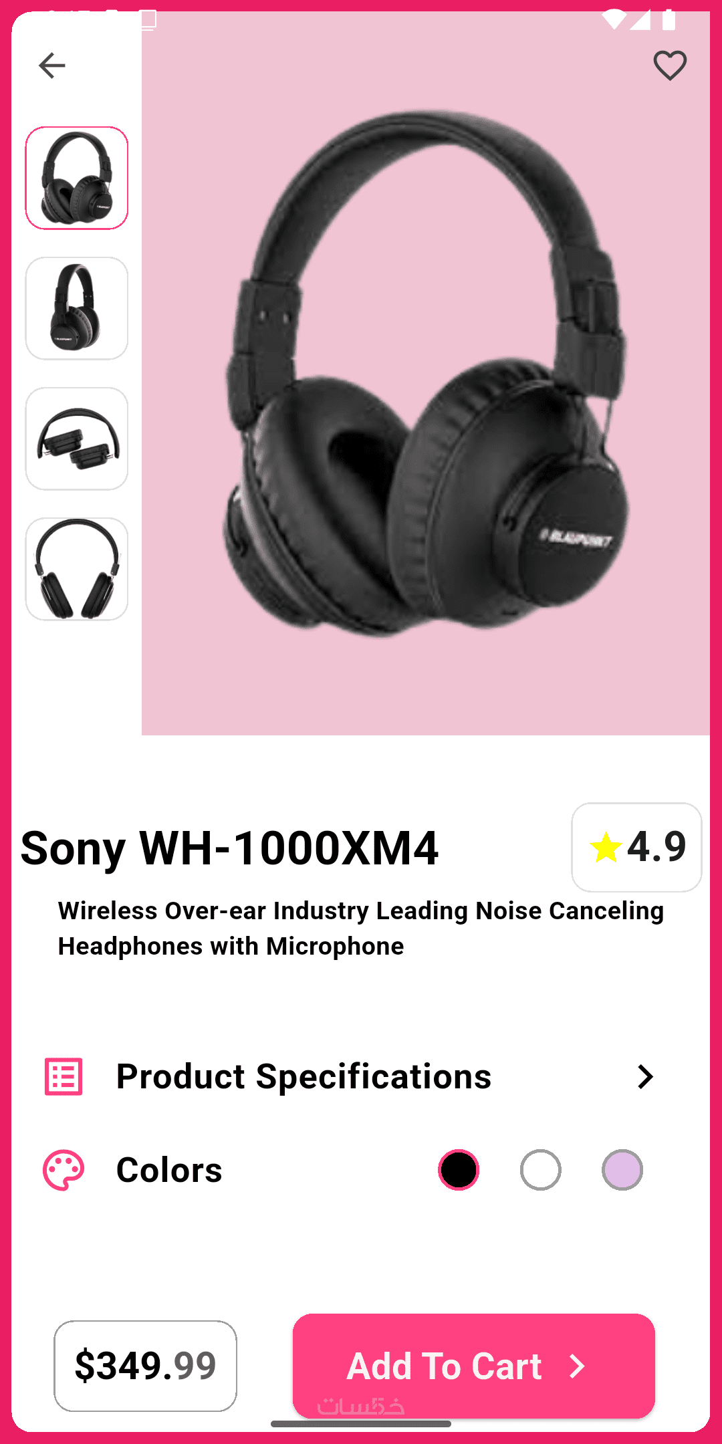Select third thumbnail, folded flat headphones

coord(77,439)
